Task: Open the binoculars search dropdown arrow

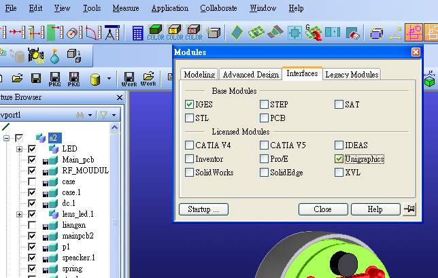Action: [x=90, y=115]
